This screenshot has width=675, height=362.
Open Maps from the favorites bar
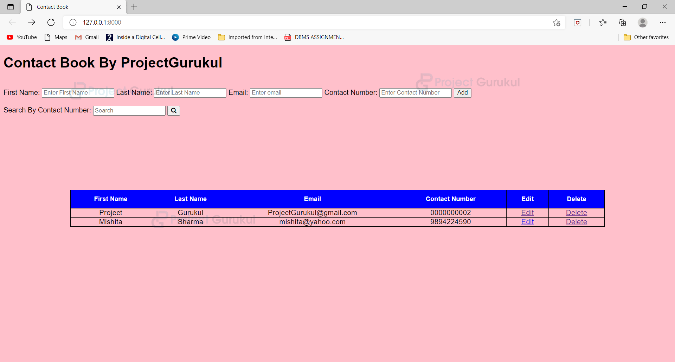coord(55,37)
